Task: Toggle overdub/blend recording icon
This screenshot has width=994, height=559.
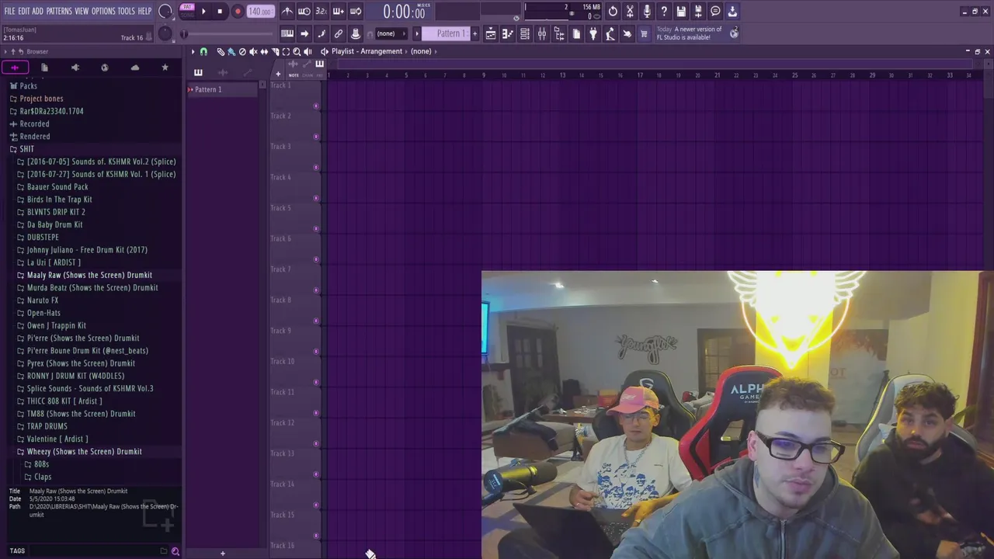Action: click(339, 12)
